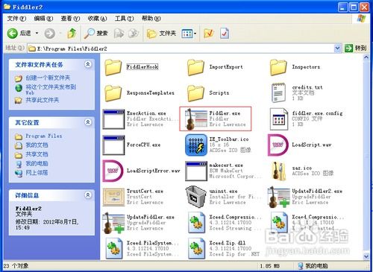The image size is (373, 272).
Task: Open the ImportExport folder
Action: [x=195, y=67]
